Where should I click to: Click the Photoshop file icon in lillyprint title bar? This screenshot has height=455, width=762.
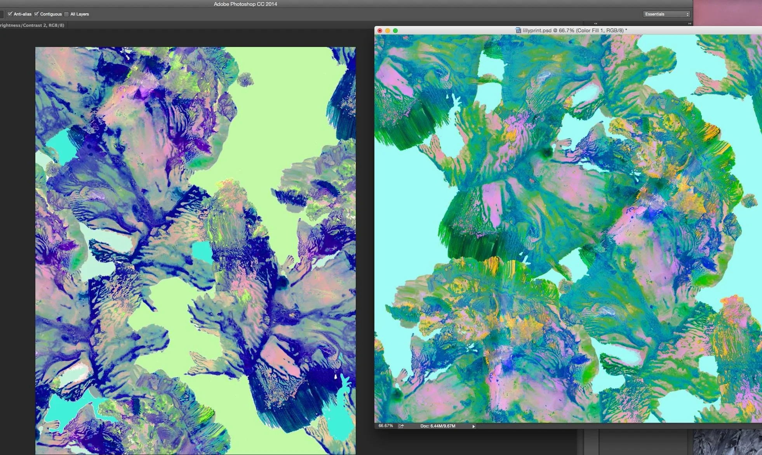pos(518,30)
